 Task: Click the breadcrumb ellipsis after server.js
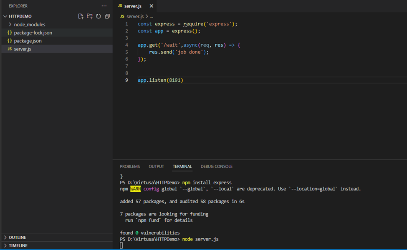point(152,17)
